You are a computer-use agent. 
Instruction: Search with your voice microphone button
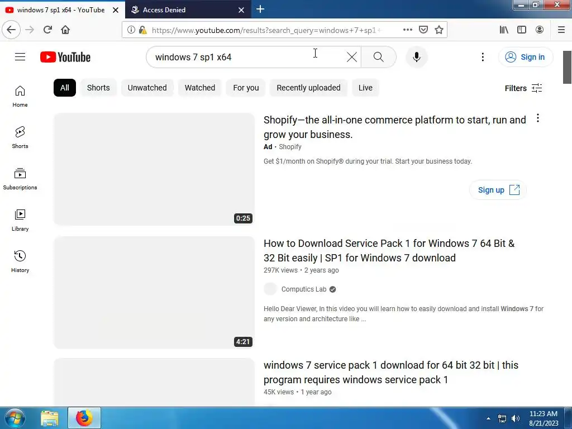pyautogui.click(x=417, y=57)
